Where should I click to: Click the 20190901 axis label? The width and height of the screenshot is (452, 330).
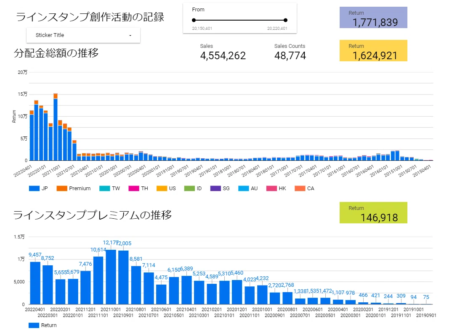(426, 315)
